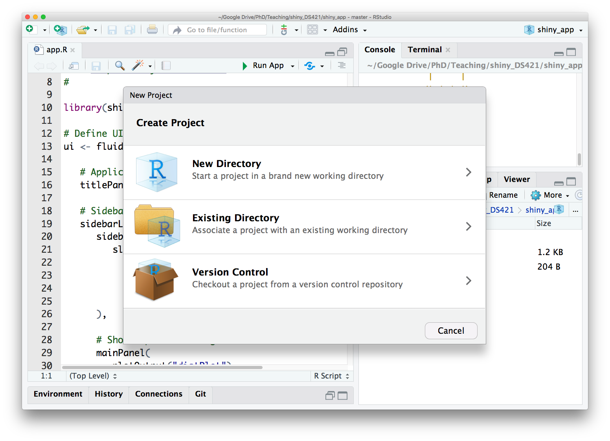This screenshot has width=610, height=441.
Task: Click the Save file disk icon in the main toolbar
Action: point(112,30)
